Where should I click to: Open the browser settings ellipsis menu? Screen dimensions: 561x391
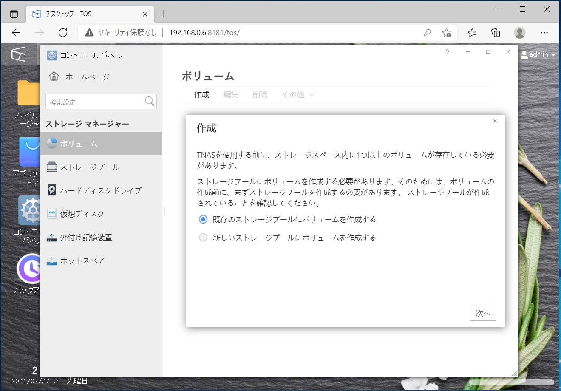544,33
